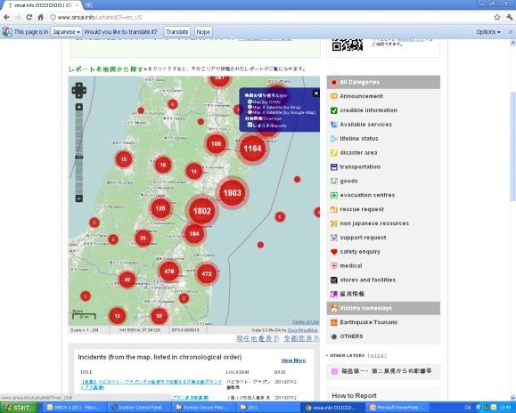The image size is (516, 413).
Task: Select Map by OSM radio button
Action: pos(250,101)
